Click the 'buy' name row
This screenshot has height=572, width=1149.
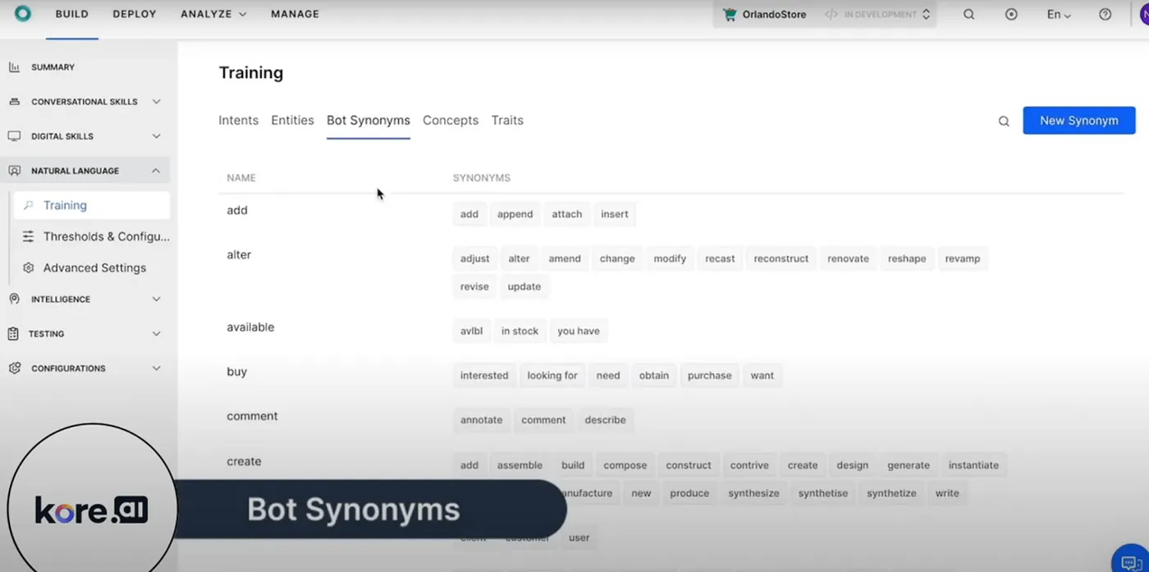click(236, 371)
